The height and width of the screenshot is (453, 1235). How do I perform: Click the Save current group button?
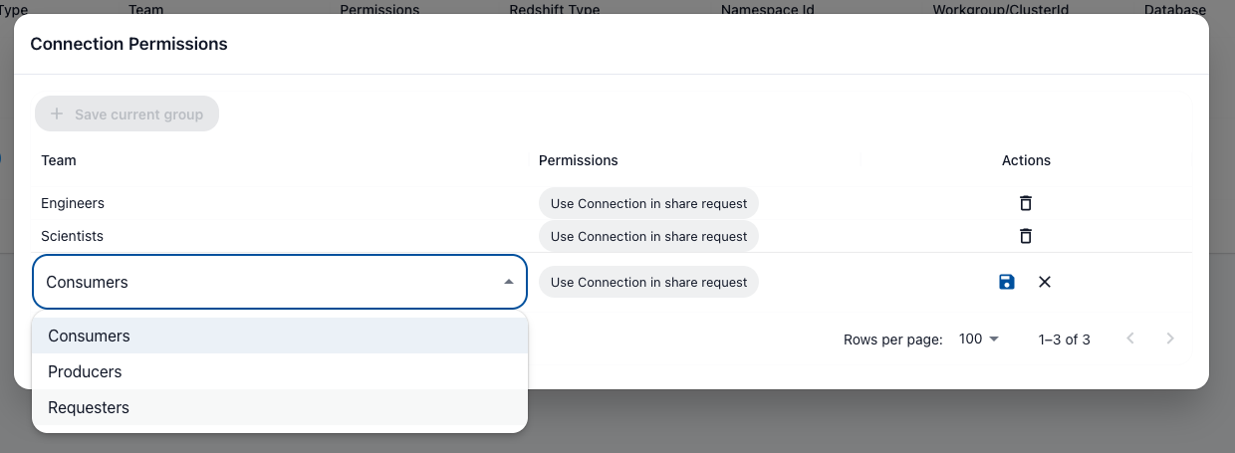126,113
